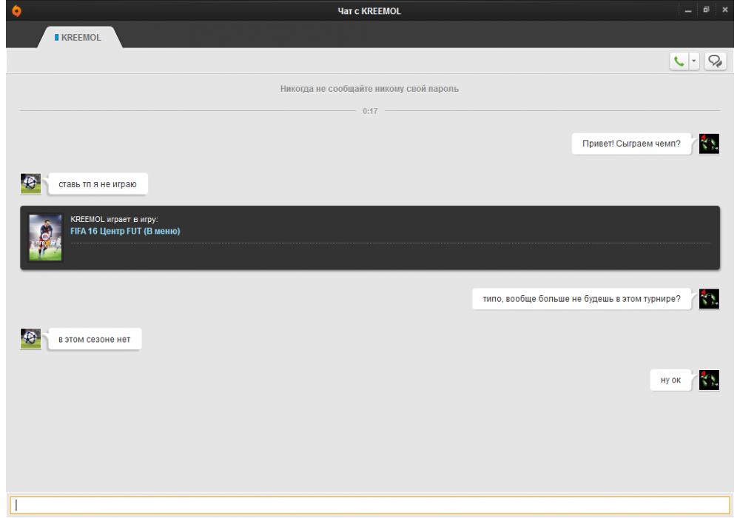Screen dimensions: 740x518
Task: Click the 'в этом сезоне нет' message
Action: pyautogui.click(x=95, y=339)
